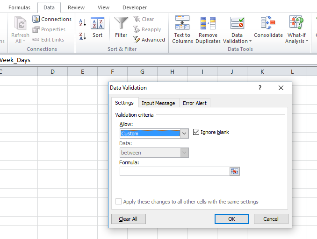The width and height of the screenshot is (317, 239).
Task: Open Advanced filter options
Action: [x=149, y=40]
